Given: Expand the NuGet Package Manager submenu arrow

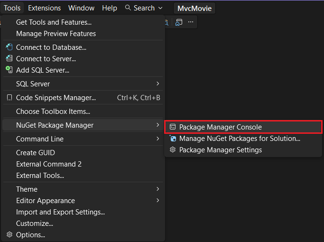Looking at the screenshot, I should pyautogui.click(x=158, y=125).
